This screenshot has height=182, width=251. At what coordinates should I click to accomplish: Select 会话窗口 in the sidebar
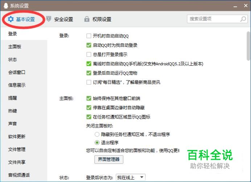24,73
